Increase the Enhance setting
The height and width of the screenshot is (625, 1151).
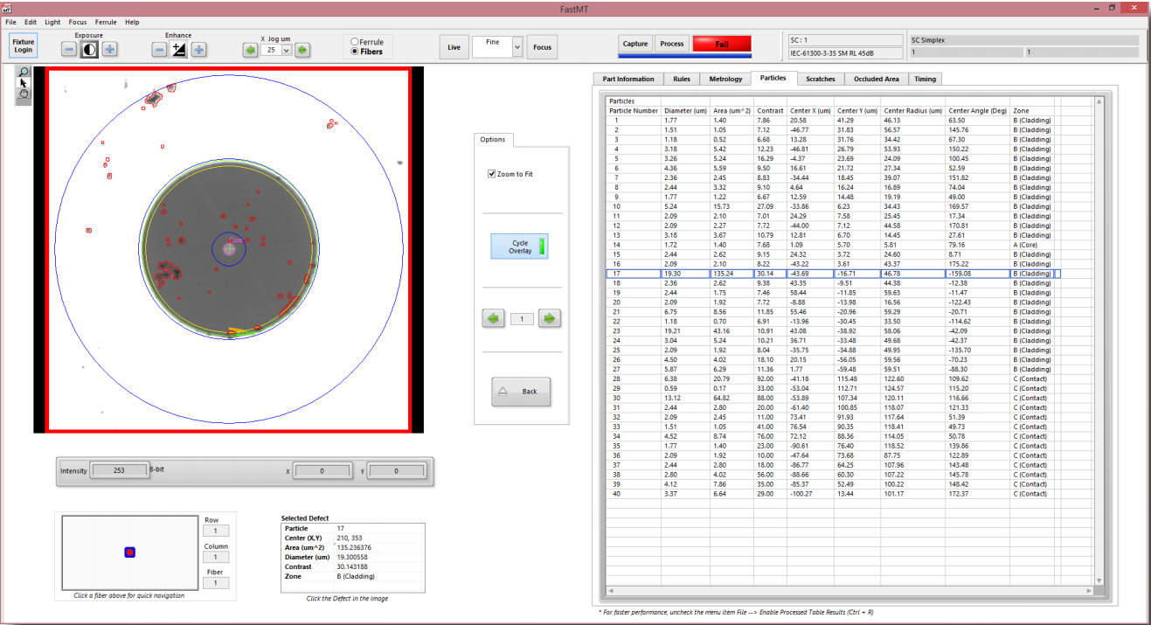[198, 49]
